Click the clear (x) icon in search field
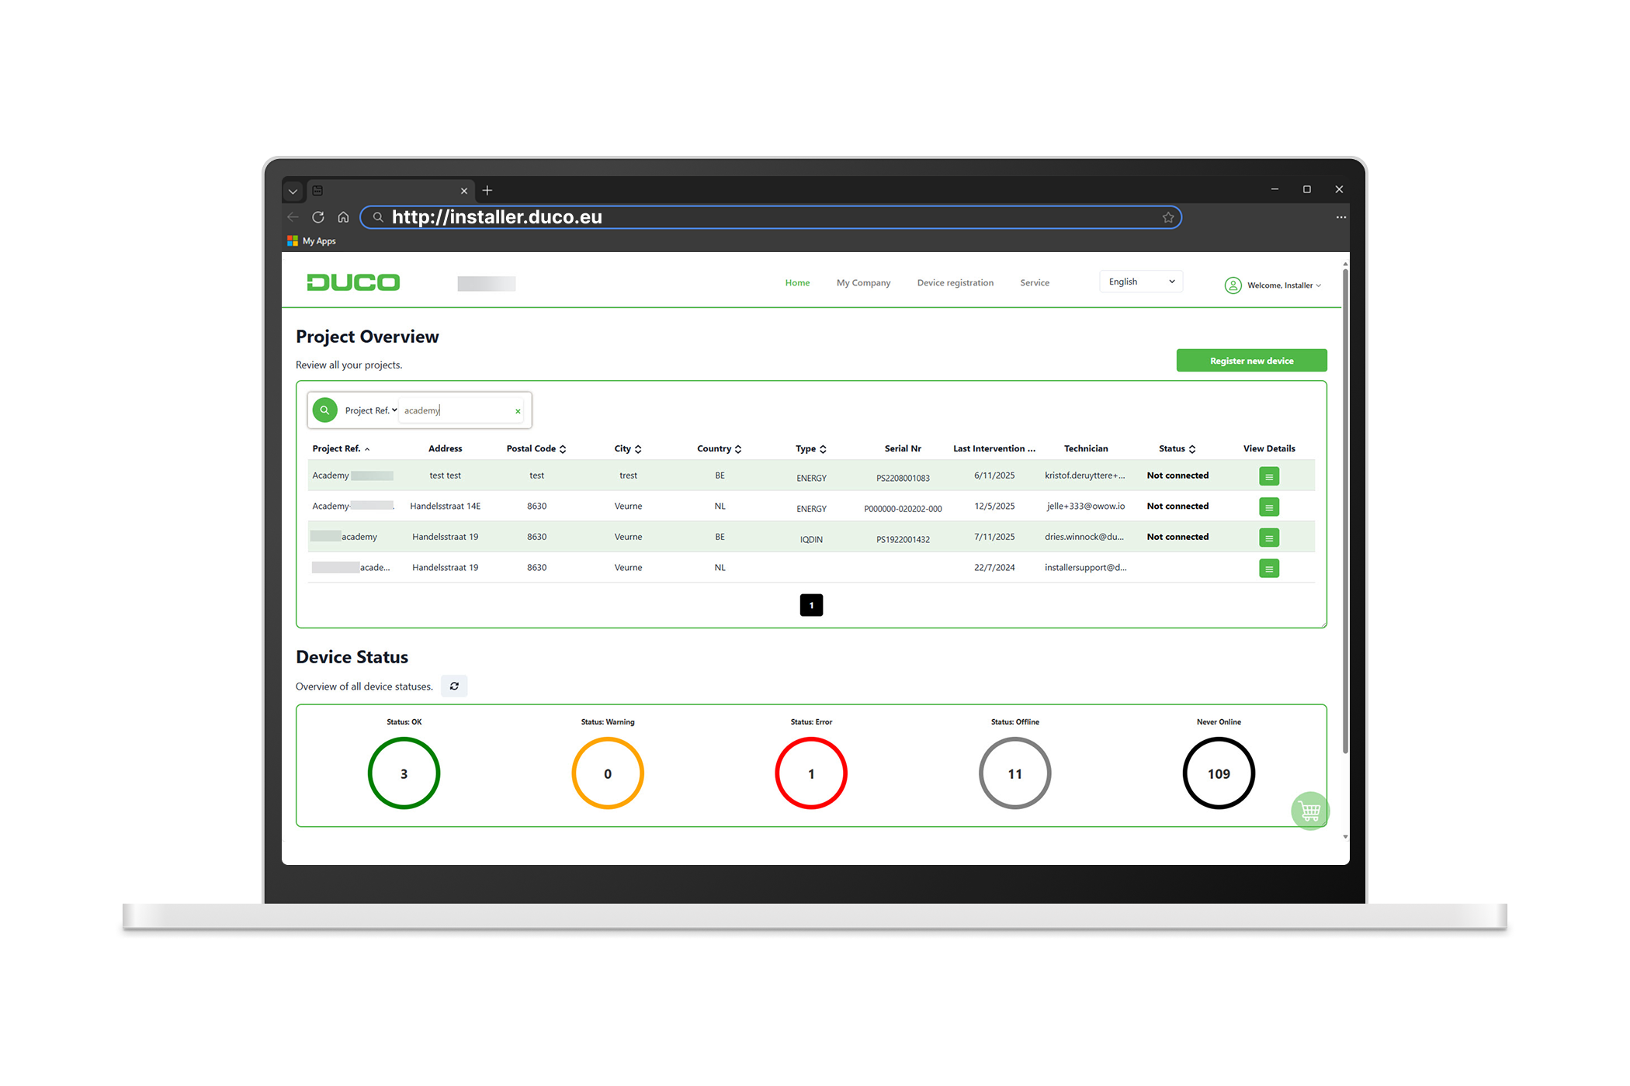1630x1086 pixels. tap(518, 410)
